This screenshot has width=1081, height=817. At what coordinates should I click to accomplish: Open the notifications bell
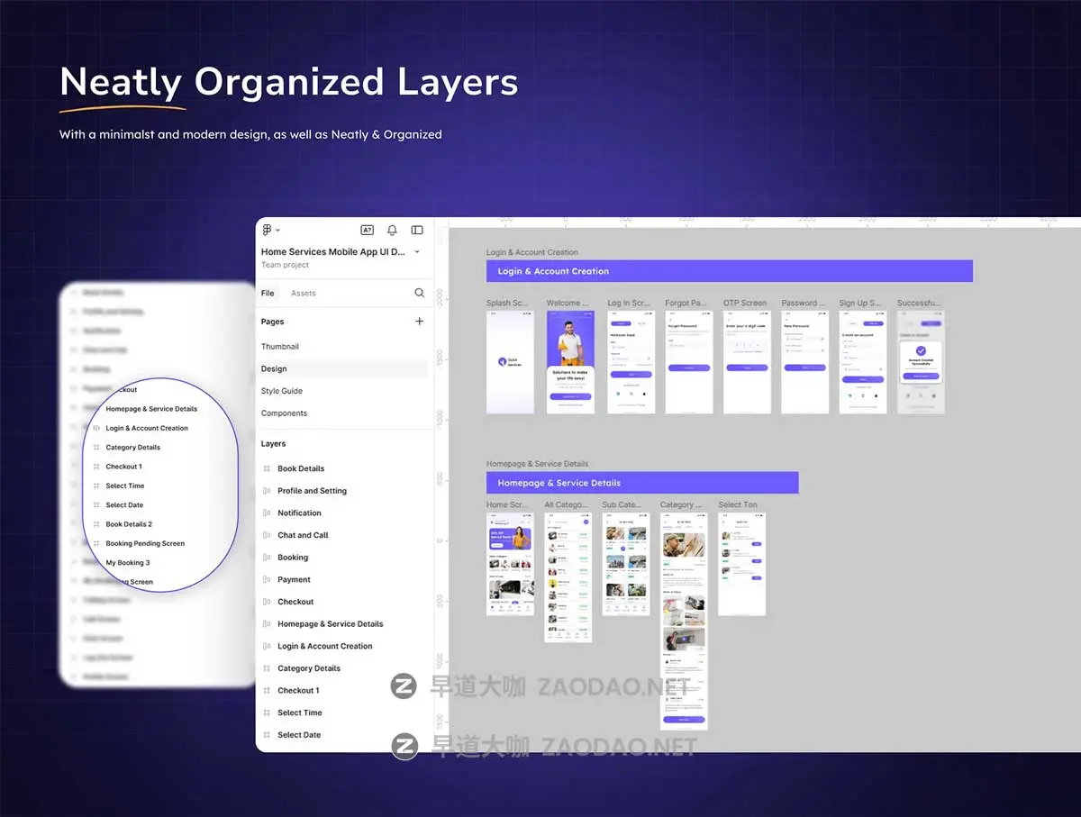[x=392, y=231]
